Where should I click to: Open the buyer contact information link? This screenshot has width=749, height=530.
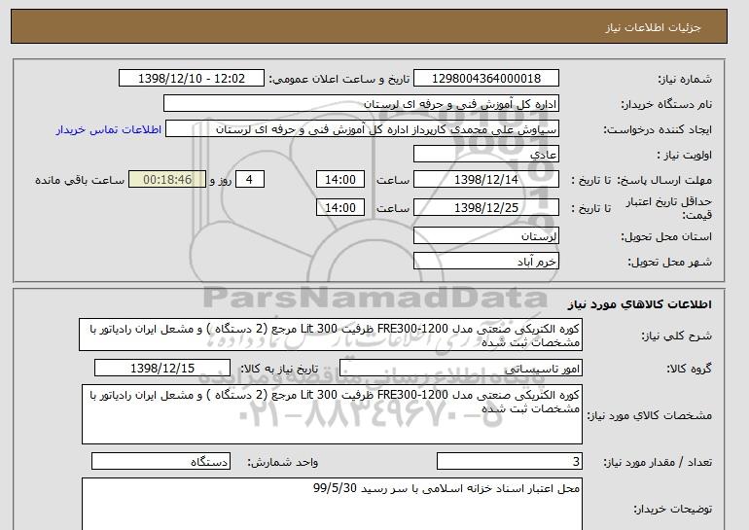(108, 129)
